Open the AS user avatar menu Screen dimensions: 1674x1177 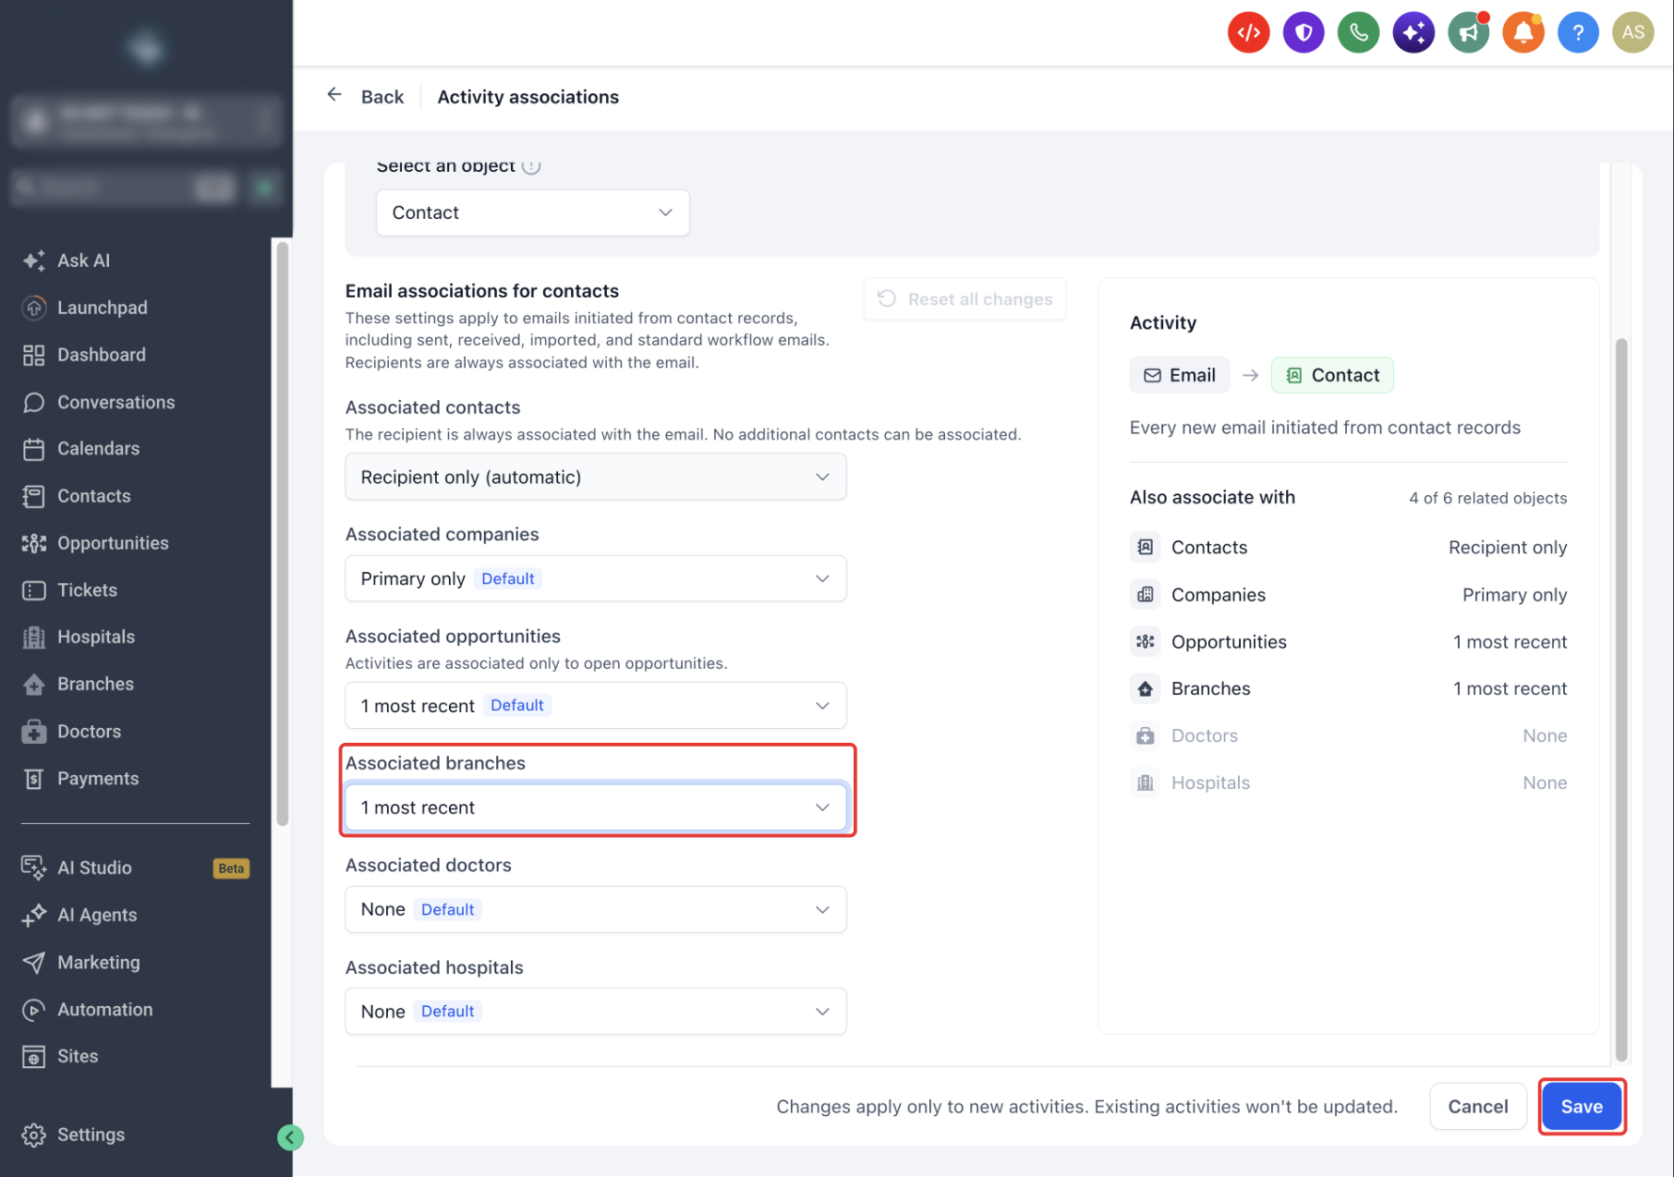pos(1632,33)
